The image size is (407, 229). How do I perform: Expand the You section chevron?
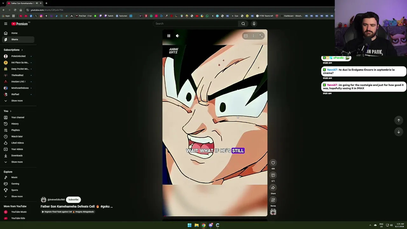pyautogui.click(x=10, y=111)
